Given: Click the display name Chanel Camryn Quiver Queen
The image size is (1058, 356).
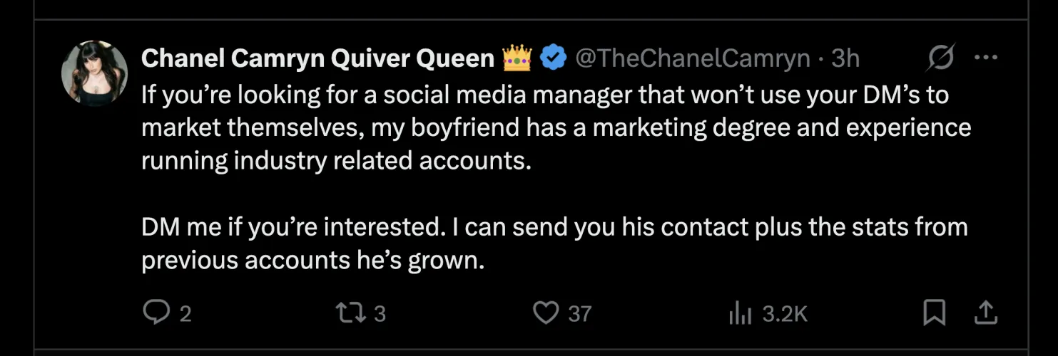Looking at the screenshot, I should coord(317,58).
